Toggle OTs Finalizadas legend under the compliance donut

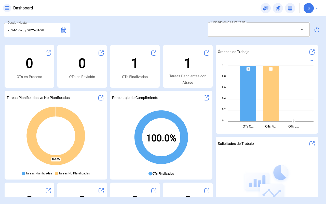(x=161, y=174)
